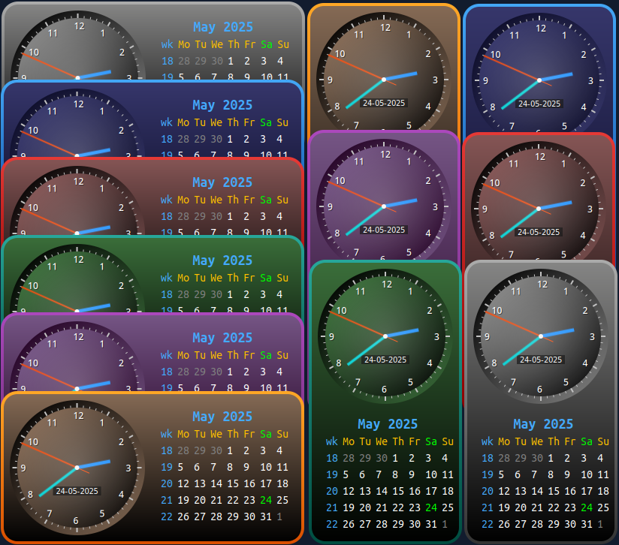Click the 24-05-2025 date label under the orange clock
The width and height of the screenshot is (619, 545).
tap(78, 490)
